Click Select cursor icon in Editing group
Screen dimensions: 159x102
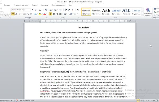click(x=155, y=15)
